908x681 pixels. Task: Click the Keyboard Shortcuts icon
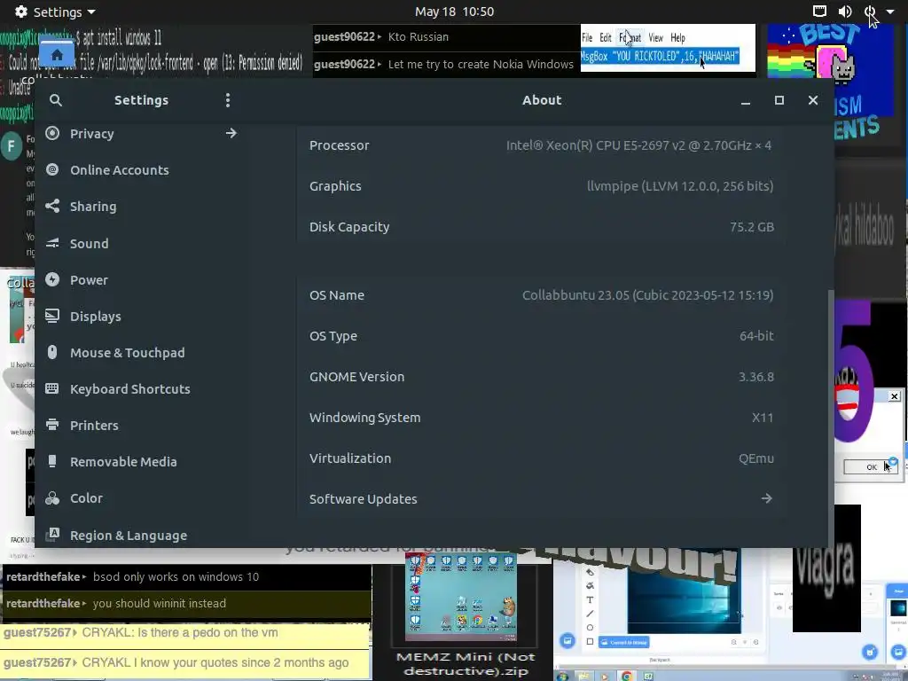click(52, 388)
